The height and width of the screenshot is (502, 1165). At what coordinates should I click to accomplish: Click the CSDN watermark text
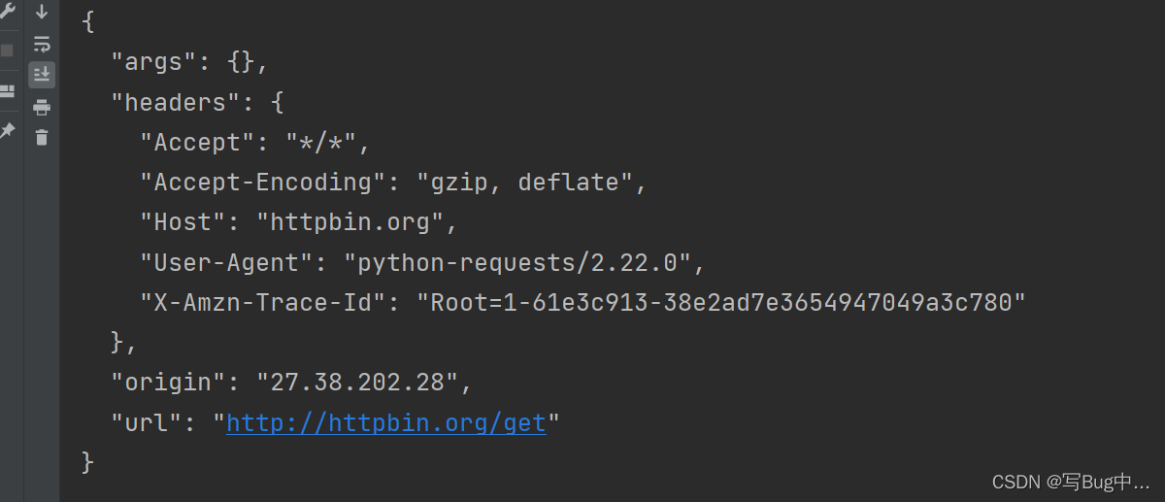pos(1070,481)
